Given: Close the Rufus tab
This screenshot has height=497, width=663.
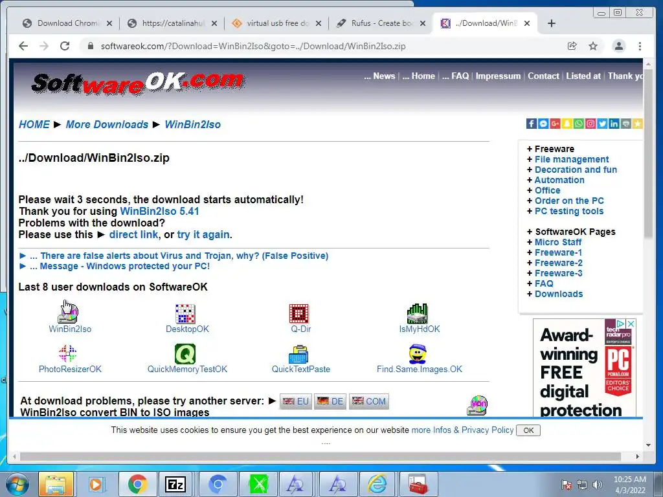Looking at the screenshot, I should pos(422,23).
